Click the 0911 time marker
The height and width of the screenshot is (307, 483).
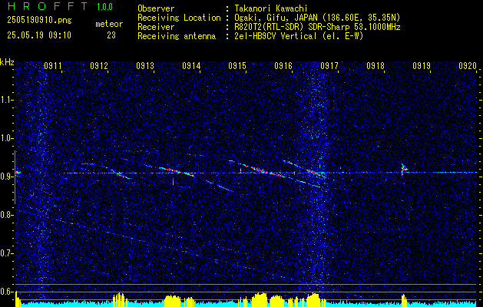pos(53,66)
